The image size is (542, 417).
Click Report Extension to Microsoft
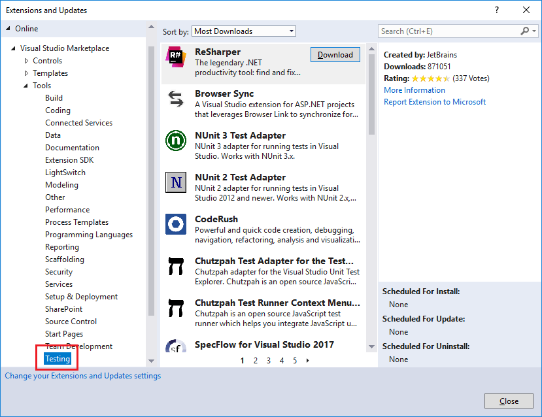pos(434,101)
